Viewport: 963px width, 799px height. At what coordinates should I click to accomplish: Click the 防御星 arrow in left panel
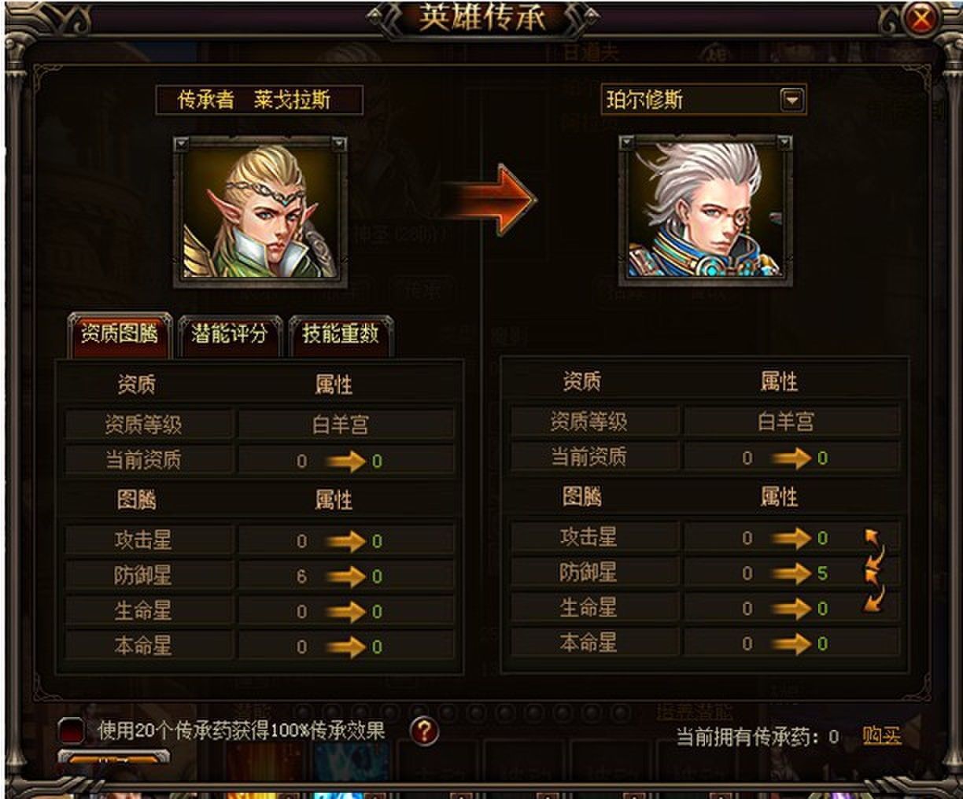[346, 576]
